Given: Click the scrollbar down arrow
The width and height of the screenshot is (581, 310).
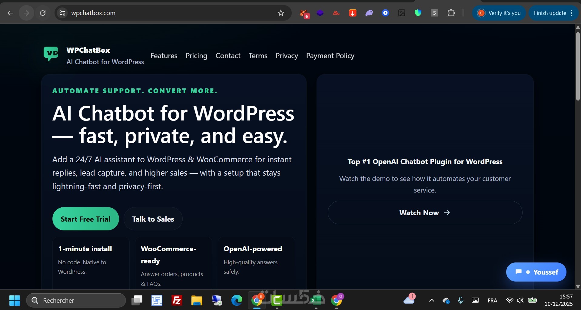Looking at the screenshot, I should 578,286.
